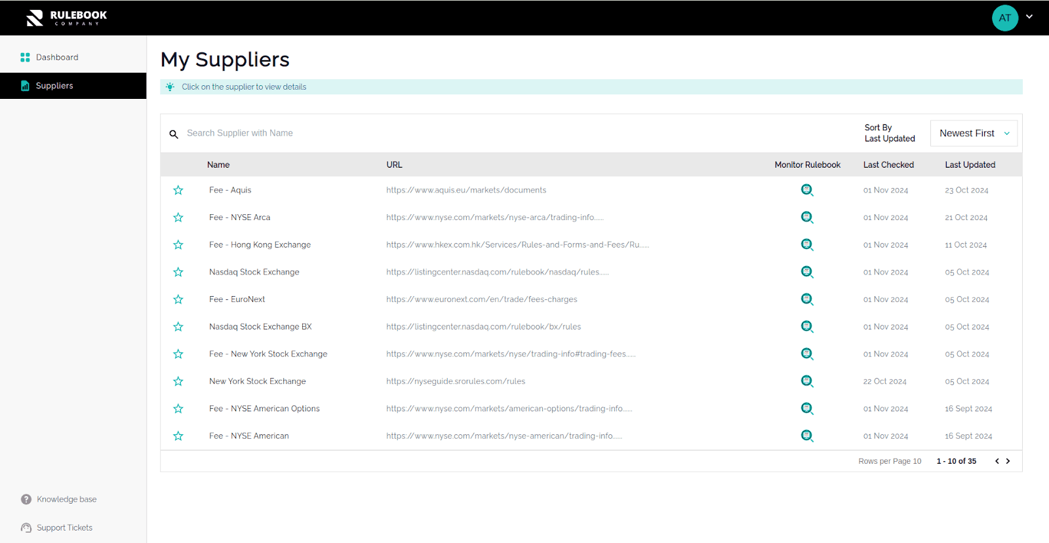Viewport: 1049px width, 543px height.
Task: Monitor rulebook for Fee - NYSE American Options
Action: pyautogui.click(x=807, y=409)
